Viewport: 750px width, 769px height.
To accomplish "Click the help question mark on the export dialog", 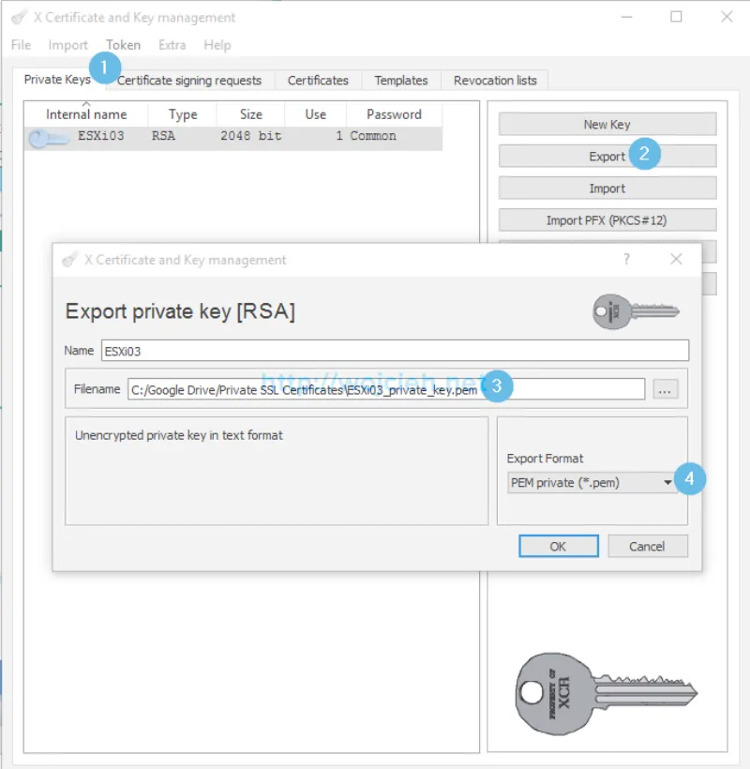I will point(626,260).
